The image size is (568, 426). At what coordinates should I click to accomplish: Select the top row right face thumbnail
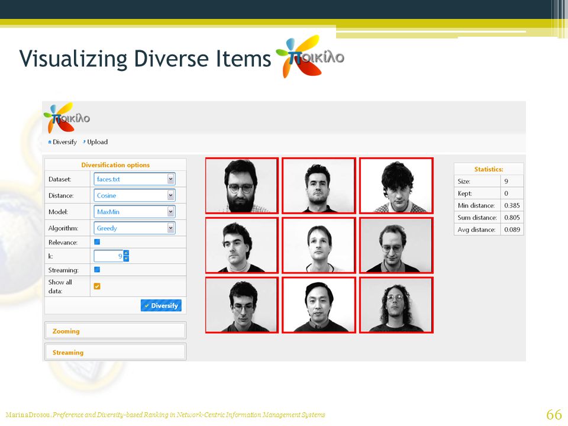click(396, 185)
